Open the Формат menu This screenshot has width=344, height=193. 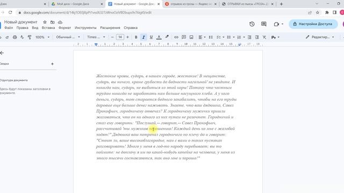64,28
